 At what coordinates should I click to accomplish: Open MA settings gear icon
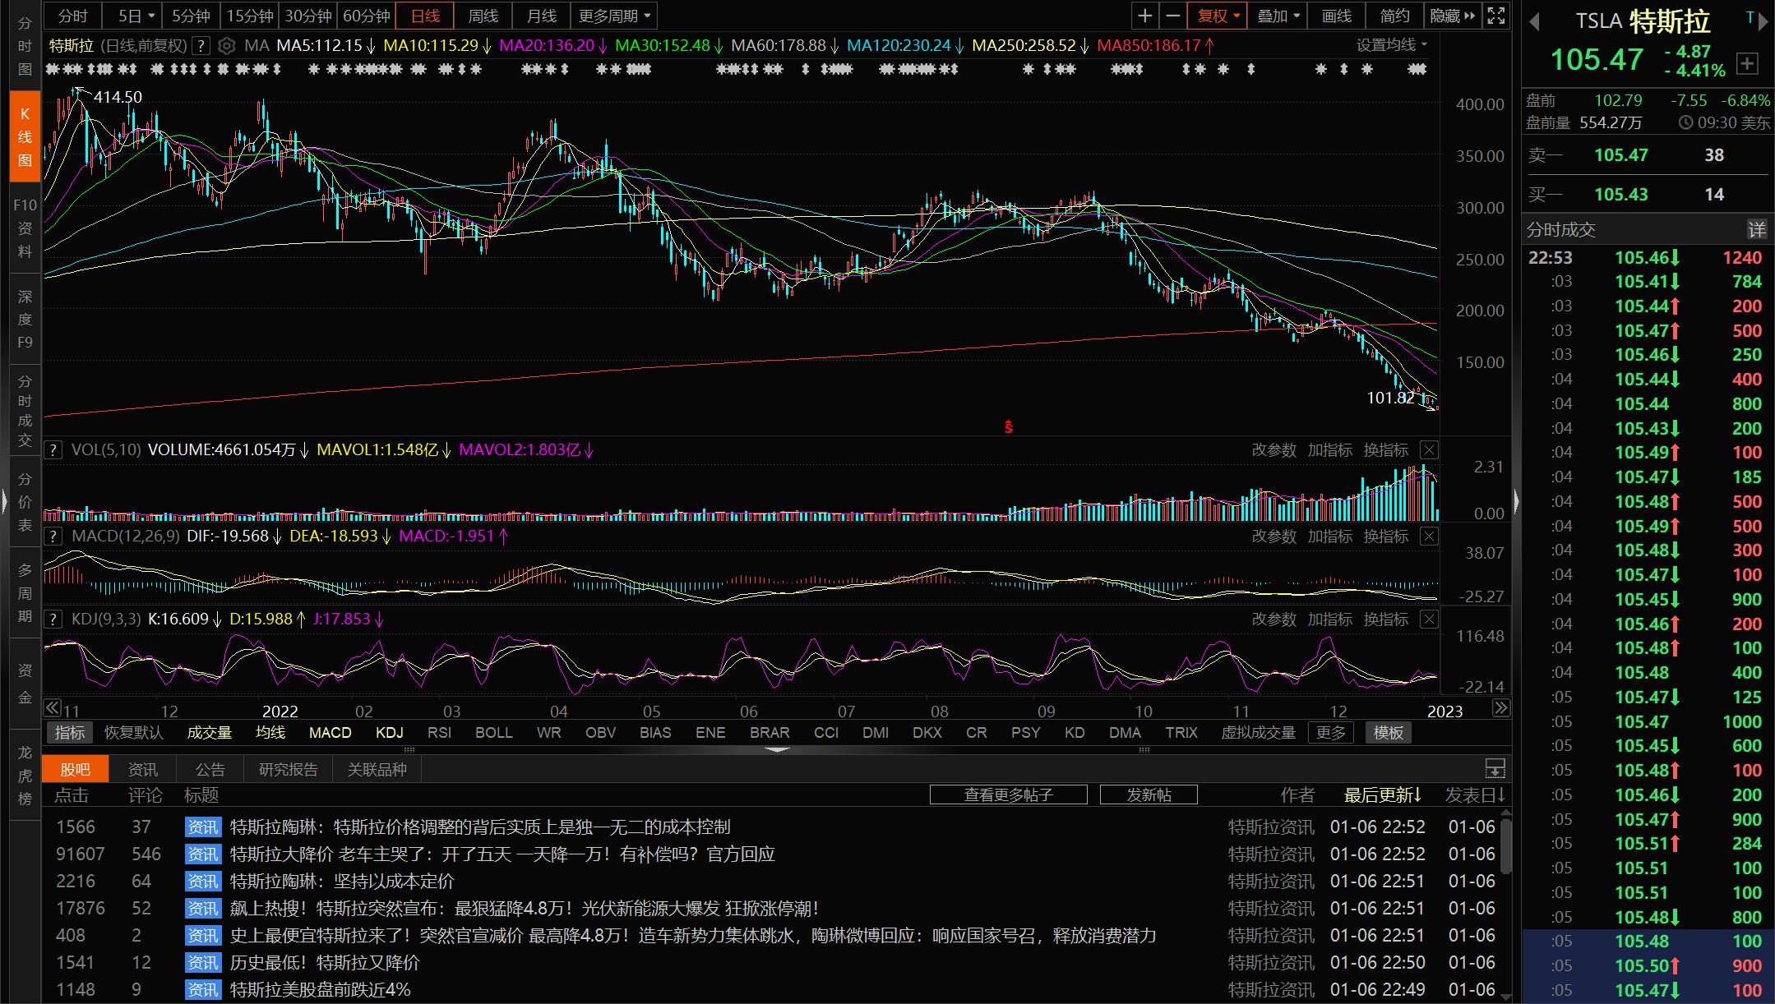(x=226, y=45)
